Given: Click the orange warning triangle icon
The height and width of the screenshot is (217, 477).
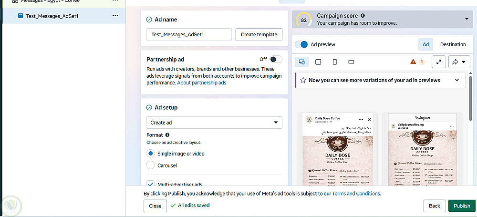Looking at the screenshot, I should (413, 62).
